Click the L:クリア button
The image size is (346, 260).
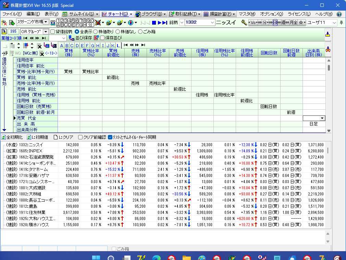coord(64,137)
